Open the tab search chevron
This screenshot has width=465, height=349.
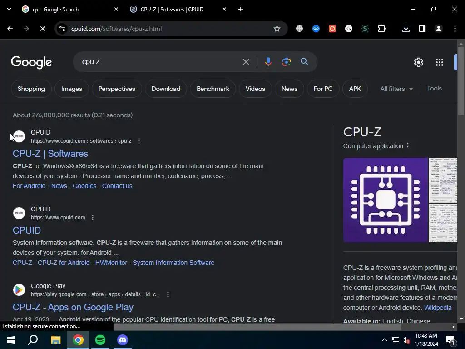(9, 9)
